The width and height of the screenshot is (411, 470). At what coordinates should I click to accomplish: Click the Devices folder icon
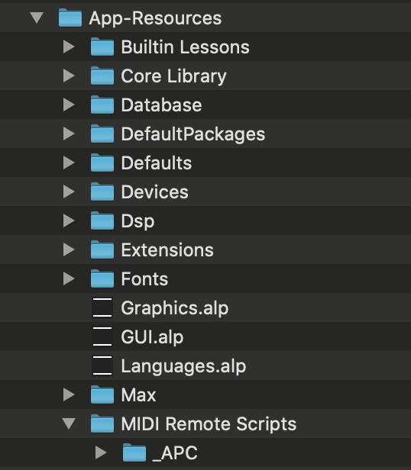(102, 192)
